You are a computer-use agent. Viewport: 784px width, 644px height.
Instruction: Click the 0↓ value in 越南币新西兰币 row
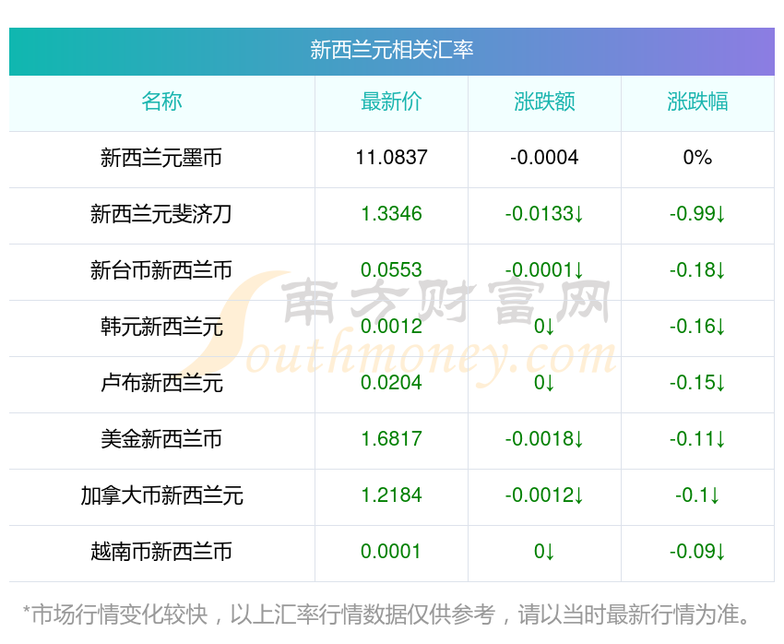click(544, 552)
